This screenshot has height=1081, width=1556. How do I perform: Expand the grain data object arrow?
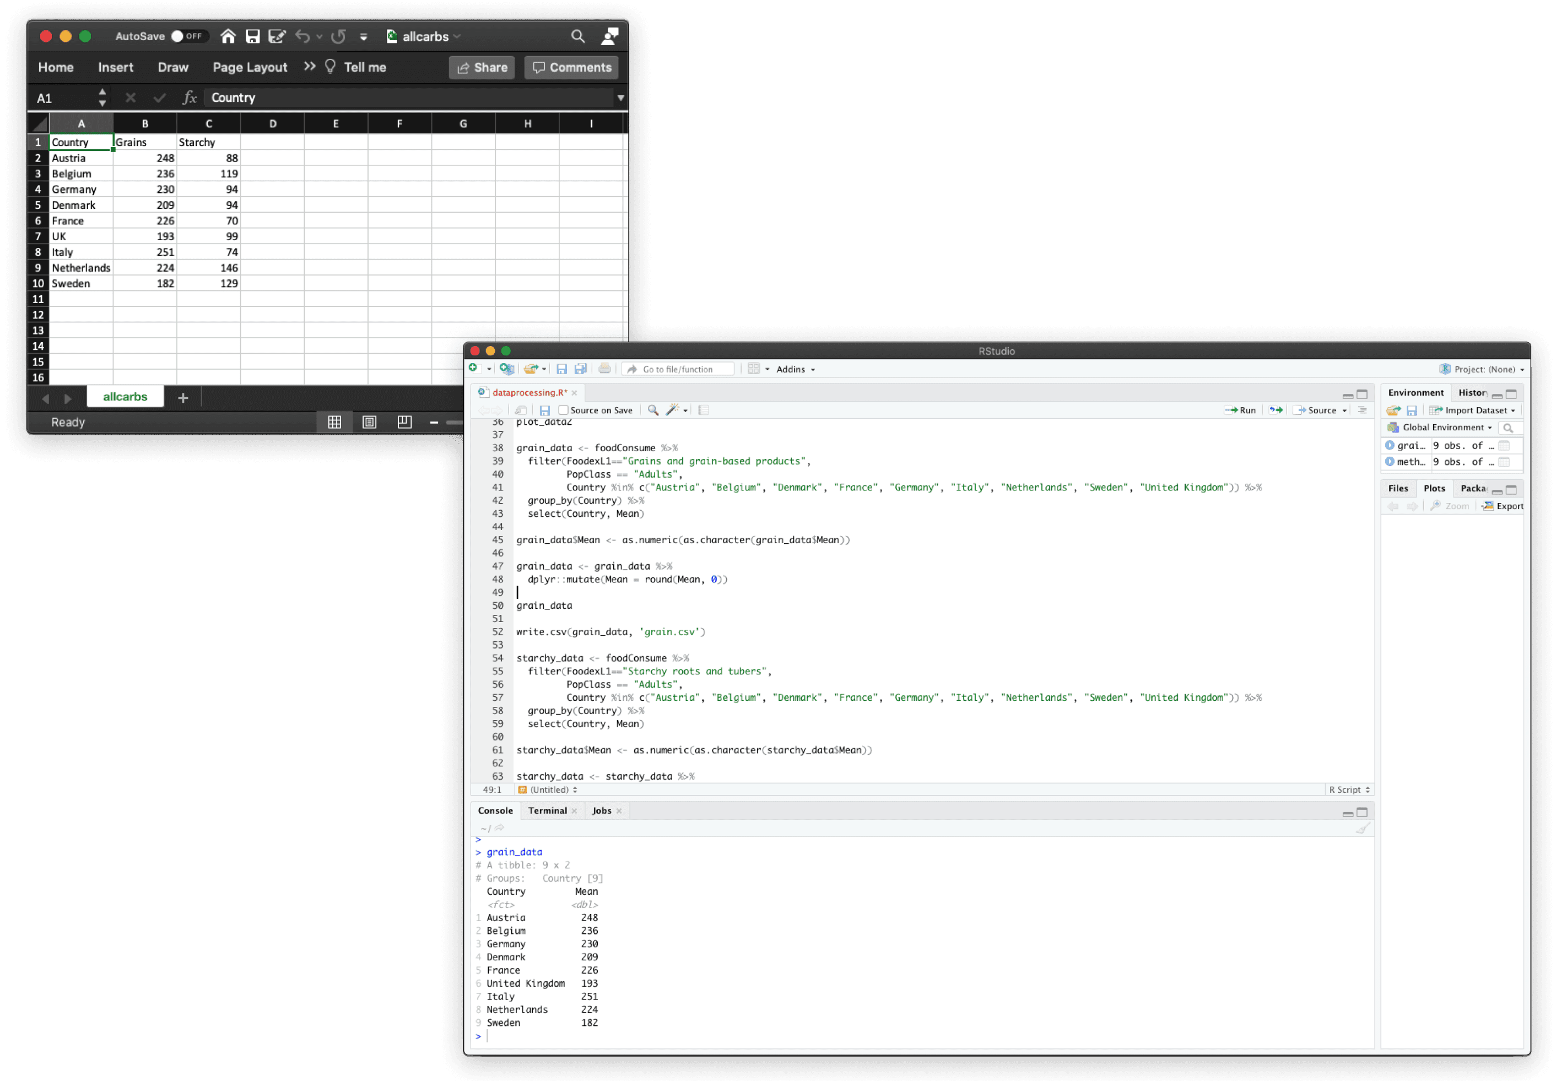(1390, 446)
